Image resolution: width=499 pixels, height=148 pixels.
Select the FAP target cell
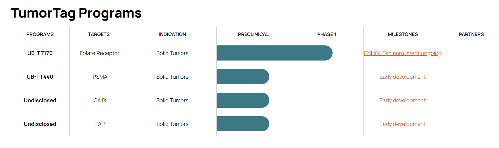(100, 124)
